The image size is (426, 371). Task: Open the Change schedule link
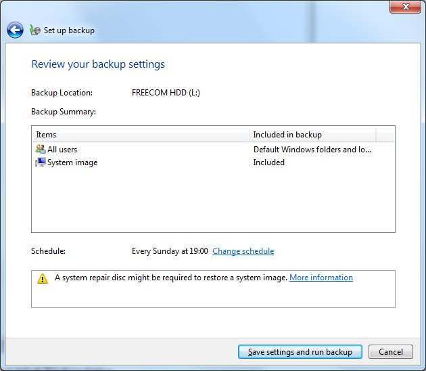tap(243, 251)
